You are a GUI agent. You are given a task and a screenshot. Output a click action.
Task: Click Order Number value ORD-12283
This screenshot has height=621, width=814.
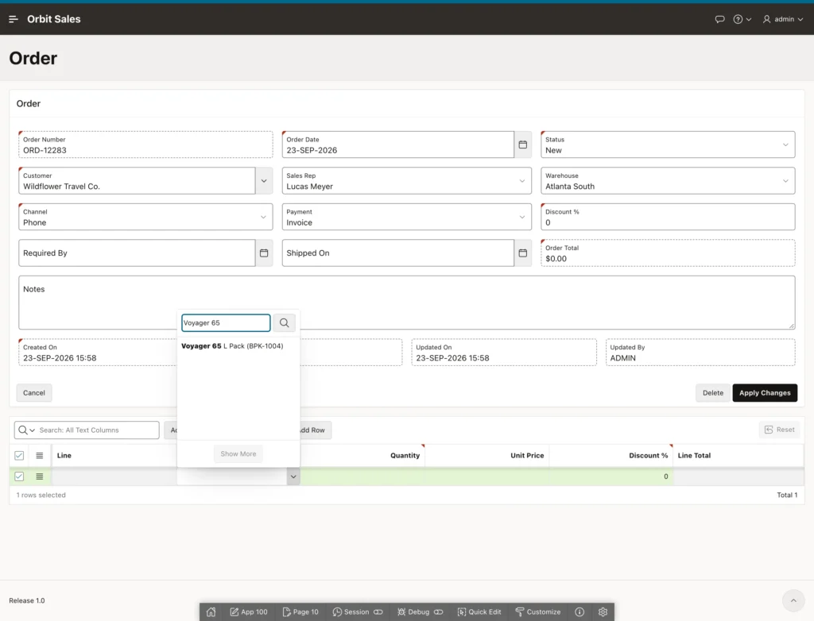45,150
